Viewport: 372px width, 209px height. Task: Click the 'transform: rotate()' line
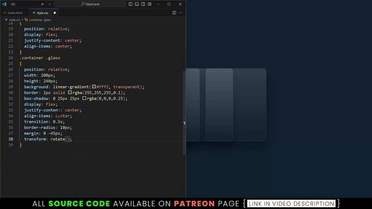coord(48,139)
